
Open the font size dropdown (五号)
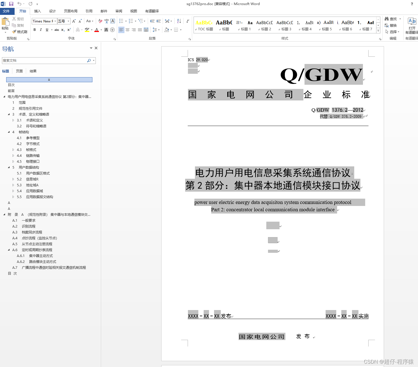68,21
